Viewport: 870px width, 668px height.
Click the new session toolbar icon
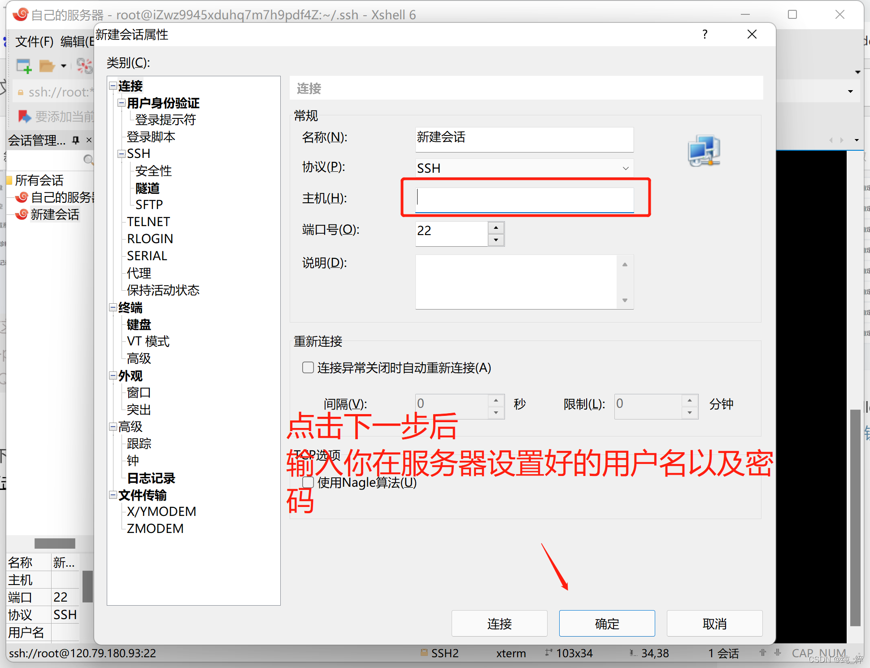pyautogui.click(x=24, y=66)
